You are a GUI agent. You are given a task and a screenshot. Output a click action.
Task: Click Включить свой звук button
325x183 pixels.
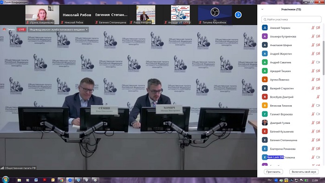pyautogui.click(x=304, y=172)
